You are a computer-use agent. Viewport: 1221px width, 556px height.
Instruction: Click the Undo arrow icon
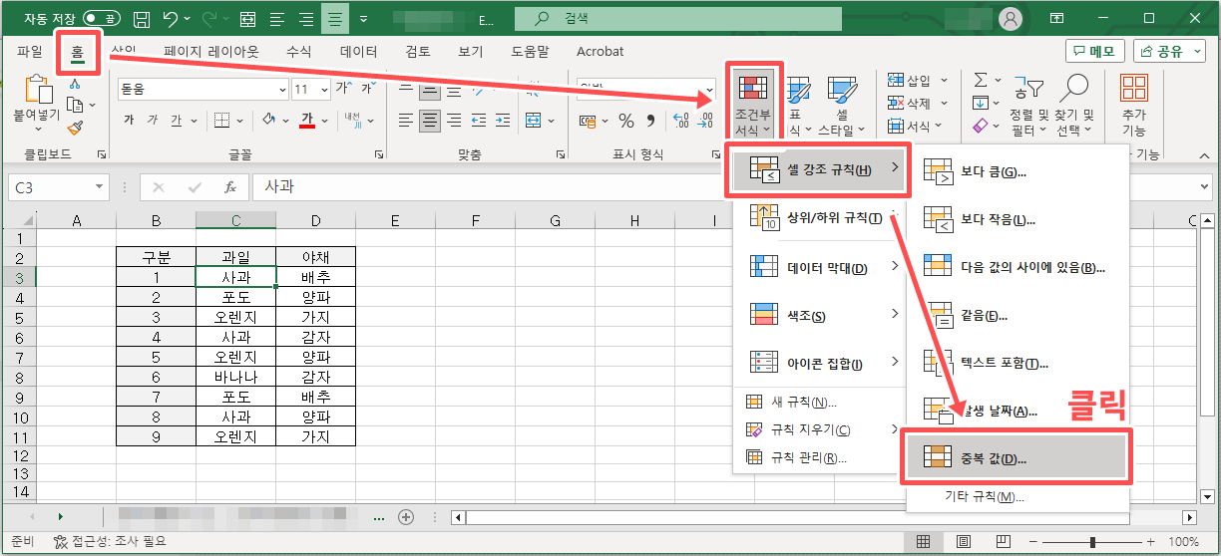point(172,18)
